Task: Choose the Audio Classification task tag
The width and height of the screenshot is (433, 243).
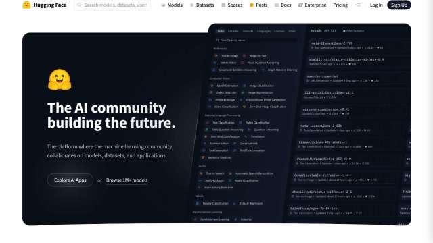Action: coord(244,181)
